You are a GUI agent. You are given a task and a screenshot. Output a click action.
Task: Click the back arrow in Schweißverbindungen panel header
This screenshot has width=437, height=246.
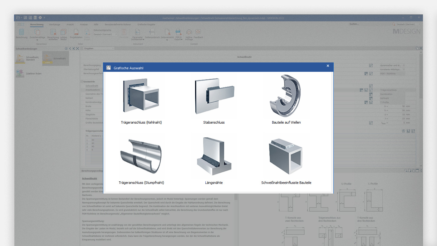click(x=70, y=49)
